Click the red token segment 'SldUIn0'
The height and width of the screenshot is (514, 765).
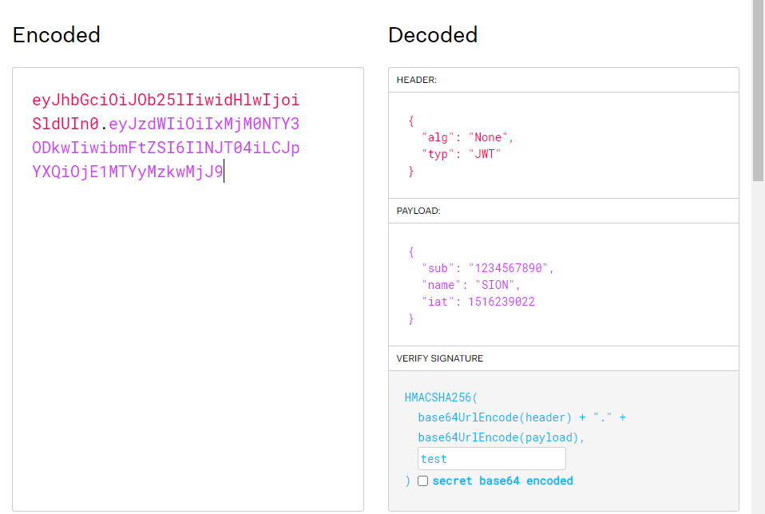(65, 124)
